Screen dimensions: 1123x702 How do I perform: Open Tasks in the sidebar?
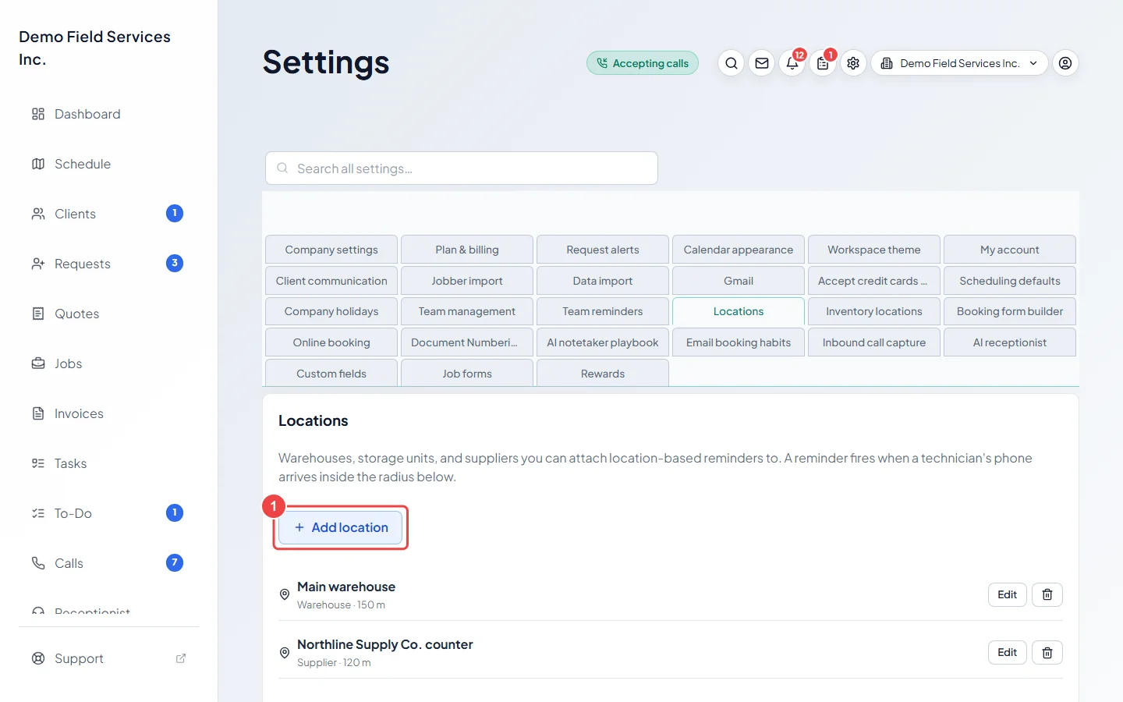point(109,463)
